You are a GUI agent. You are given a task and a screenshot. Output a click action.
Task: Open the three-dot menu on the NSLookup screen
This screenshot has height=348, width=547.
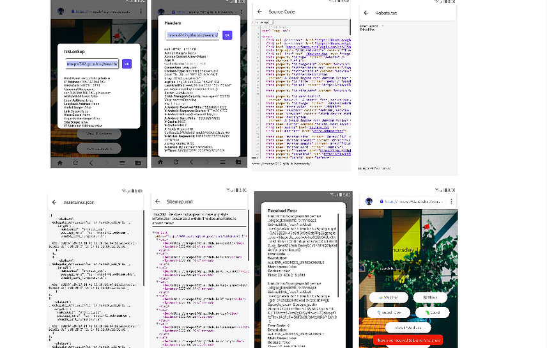tap(141, 11)
